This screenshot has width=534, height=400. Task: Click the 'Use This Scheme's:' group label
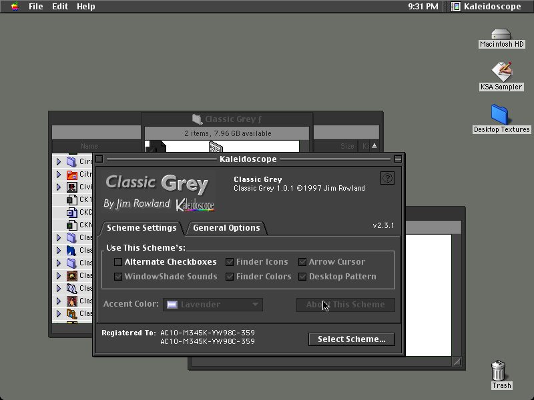coord(146,247)
